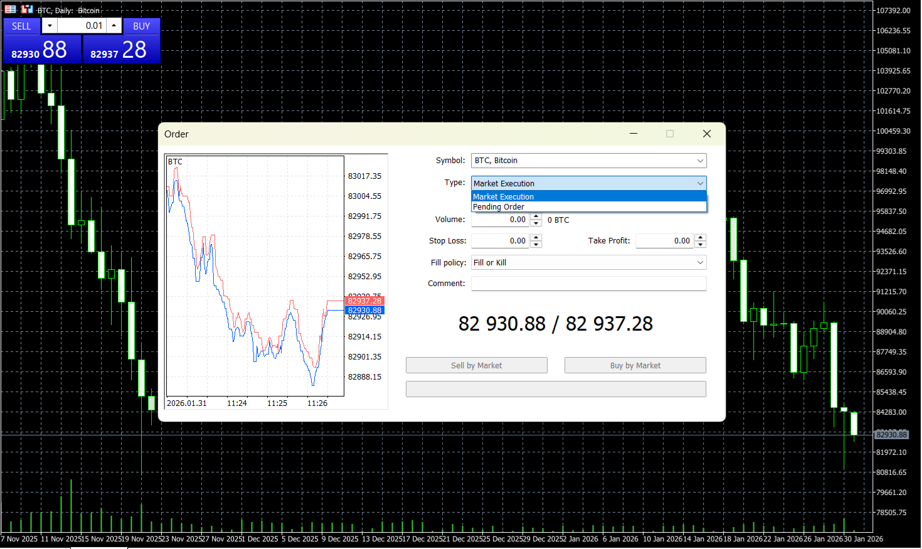Decrease one-click volume with down arrow

click(x=50, y=26)
